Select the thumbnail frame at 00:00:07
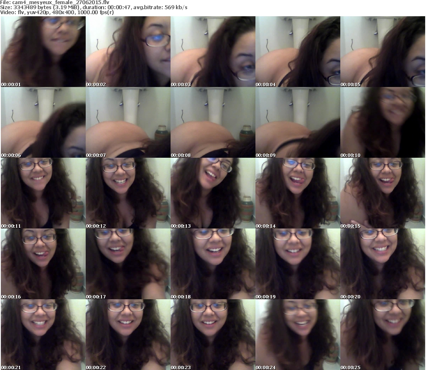The width and height of the screenshot is (426, 370). pos(128,122)
